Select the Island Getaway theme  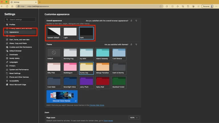tap(103, 54)
